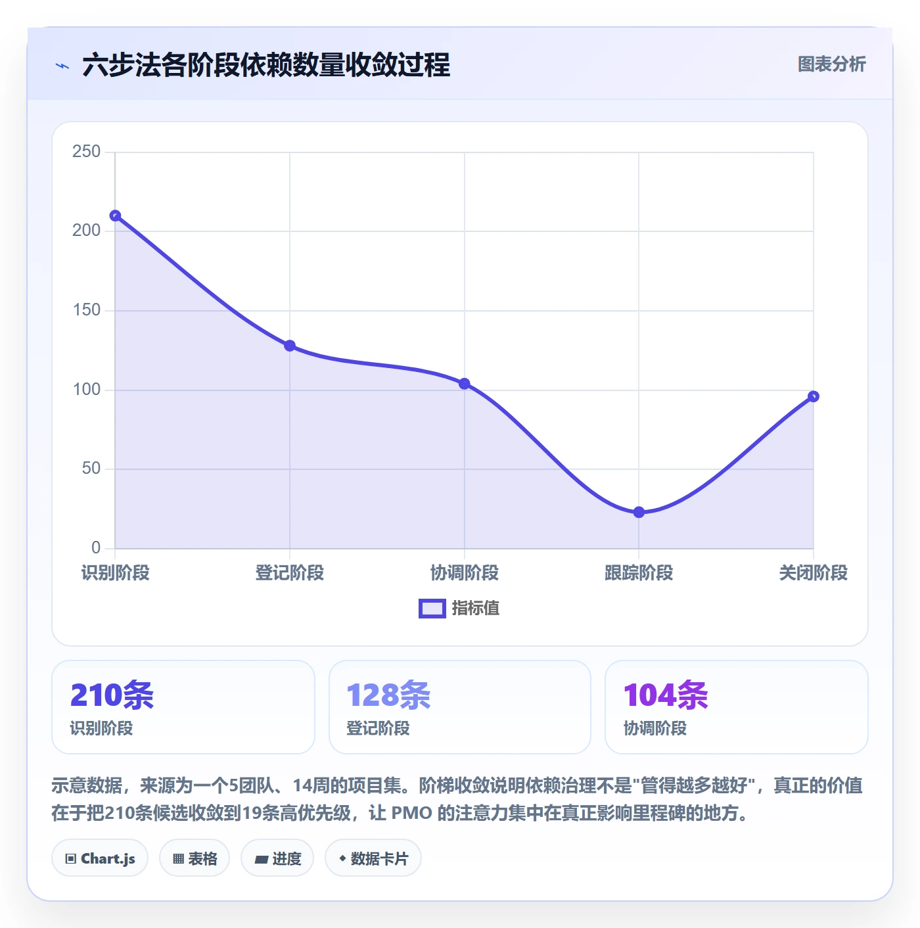Screen dimensions: 920x928
Task: Click the description paragraph starting with 示意数据
Action: click(457, 799)
